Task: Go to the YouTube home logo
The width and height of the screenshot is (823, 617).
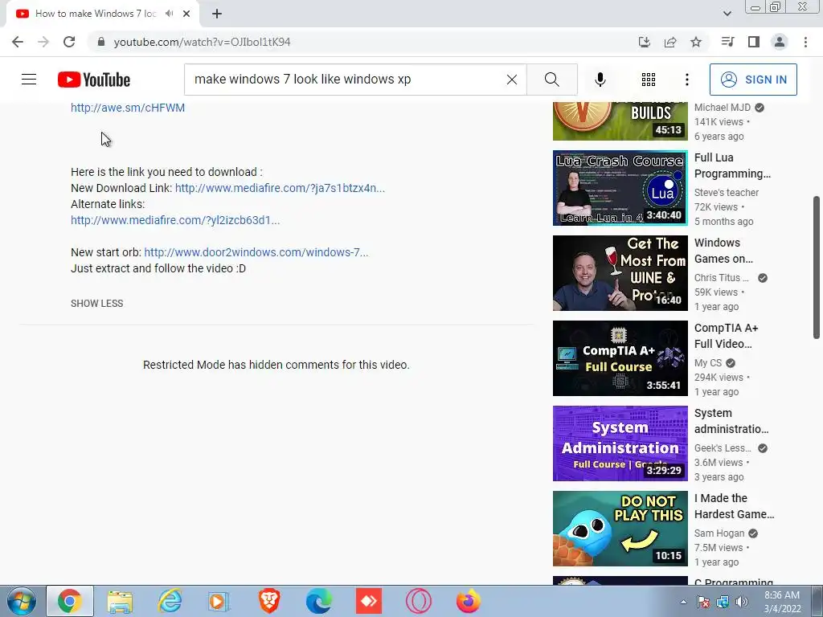Action: 94,80
